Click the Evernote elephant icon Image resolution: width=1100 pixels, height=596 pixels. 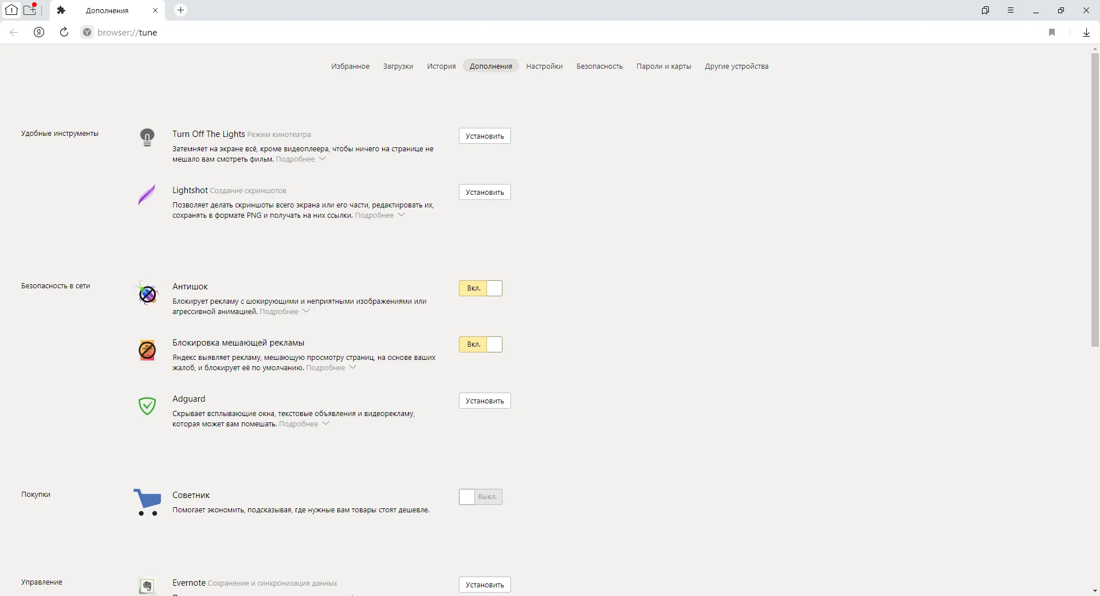[147, 586]
